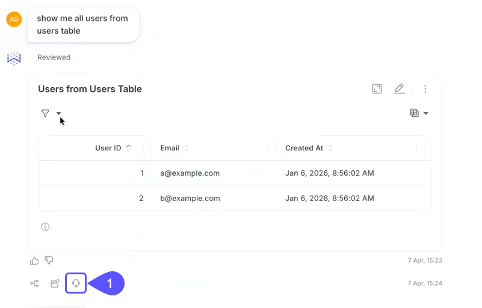The image size is (482, 308).
Task: Click the User ID column header label
Action: tap(108, 148)
